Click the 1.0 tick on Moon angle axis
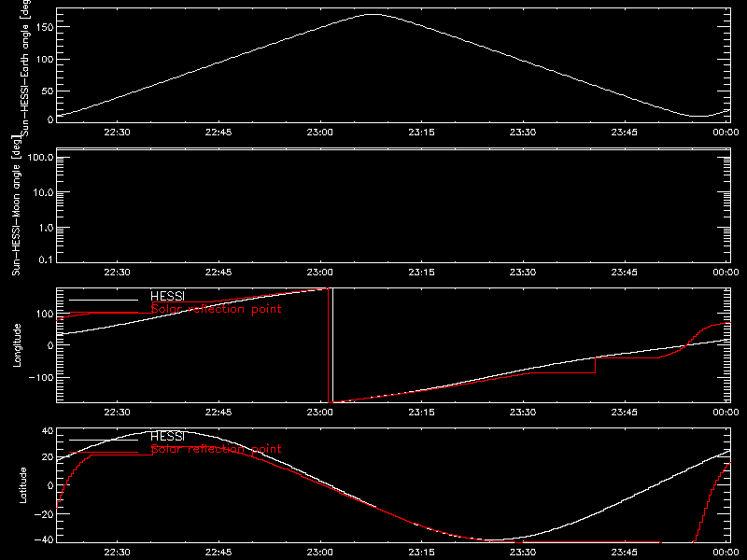 [x=46, y=228]
